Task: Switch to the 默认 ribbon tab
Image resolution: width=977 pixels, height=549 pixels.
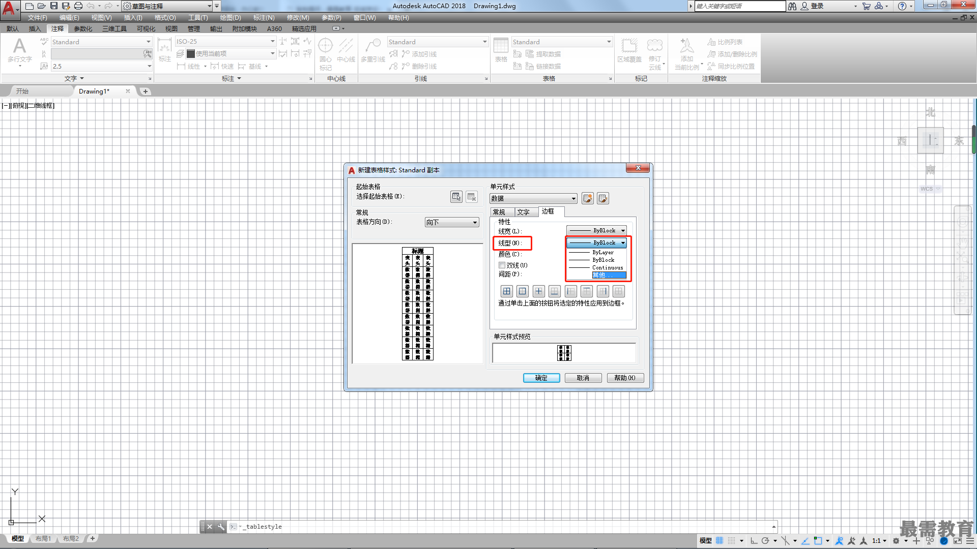Action: pyautogui.click(x=13, y=29)
